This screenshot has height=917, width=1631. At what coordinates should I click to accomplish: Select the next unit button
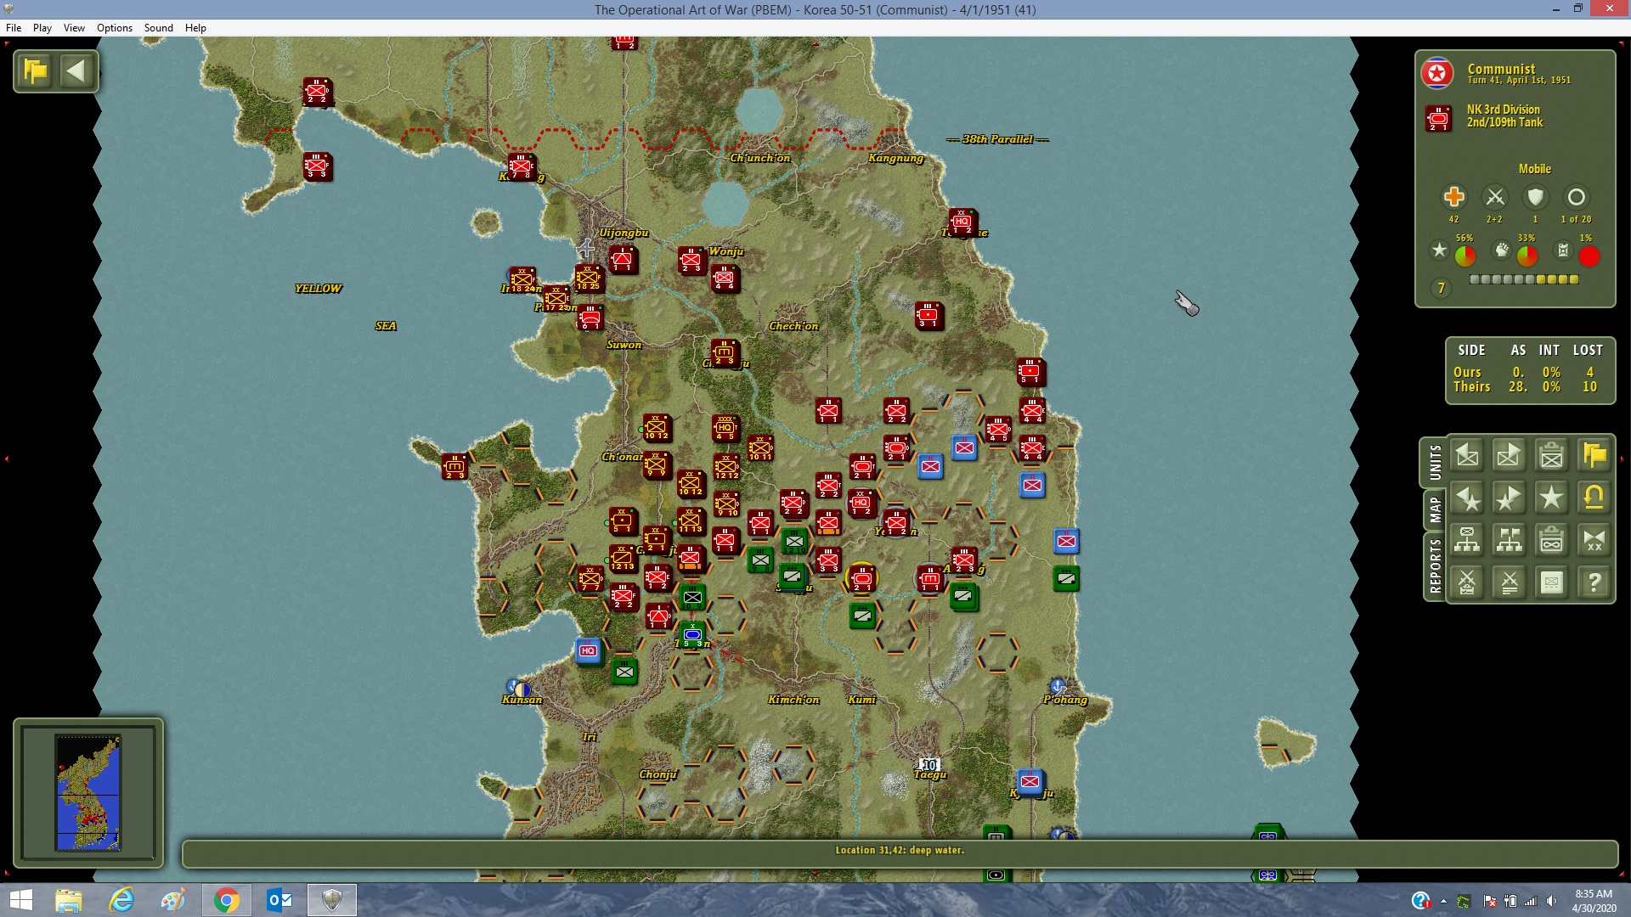tap(1510, 456)
